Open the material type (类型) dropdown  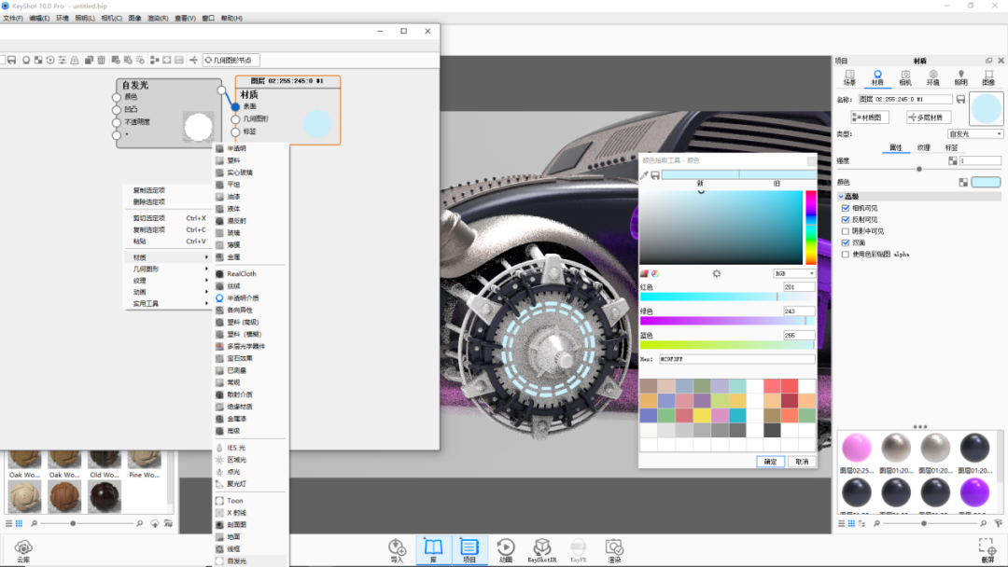coord(975,133)
